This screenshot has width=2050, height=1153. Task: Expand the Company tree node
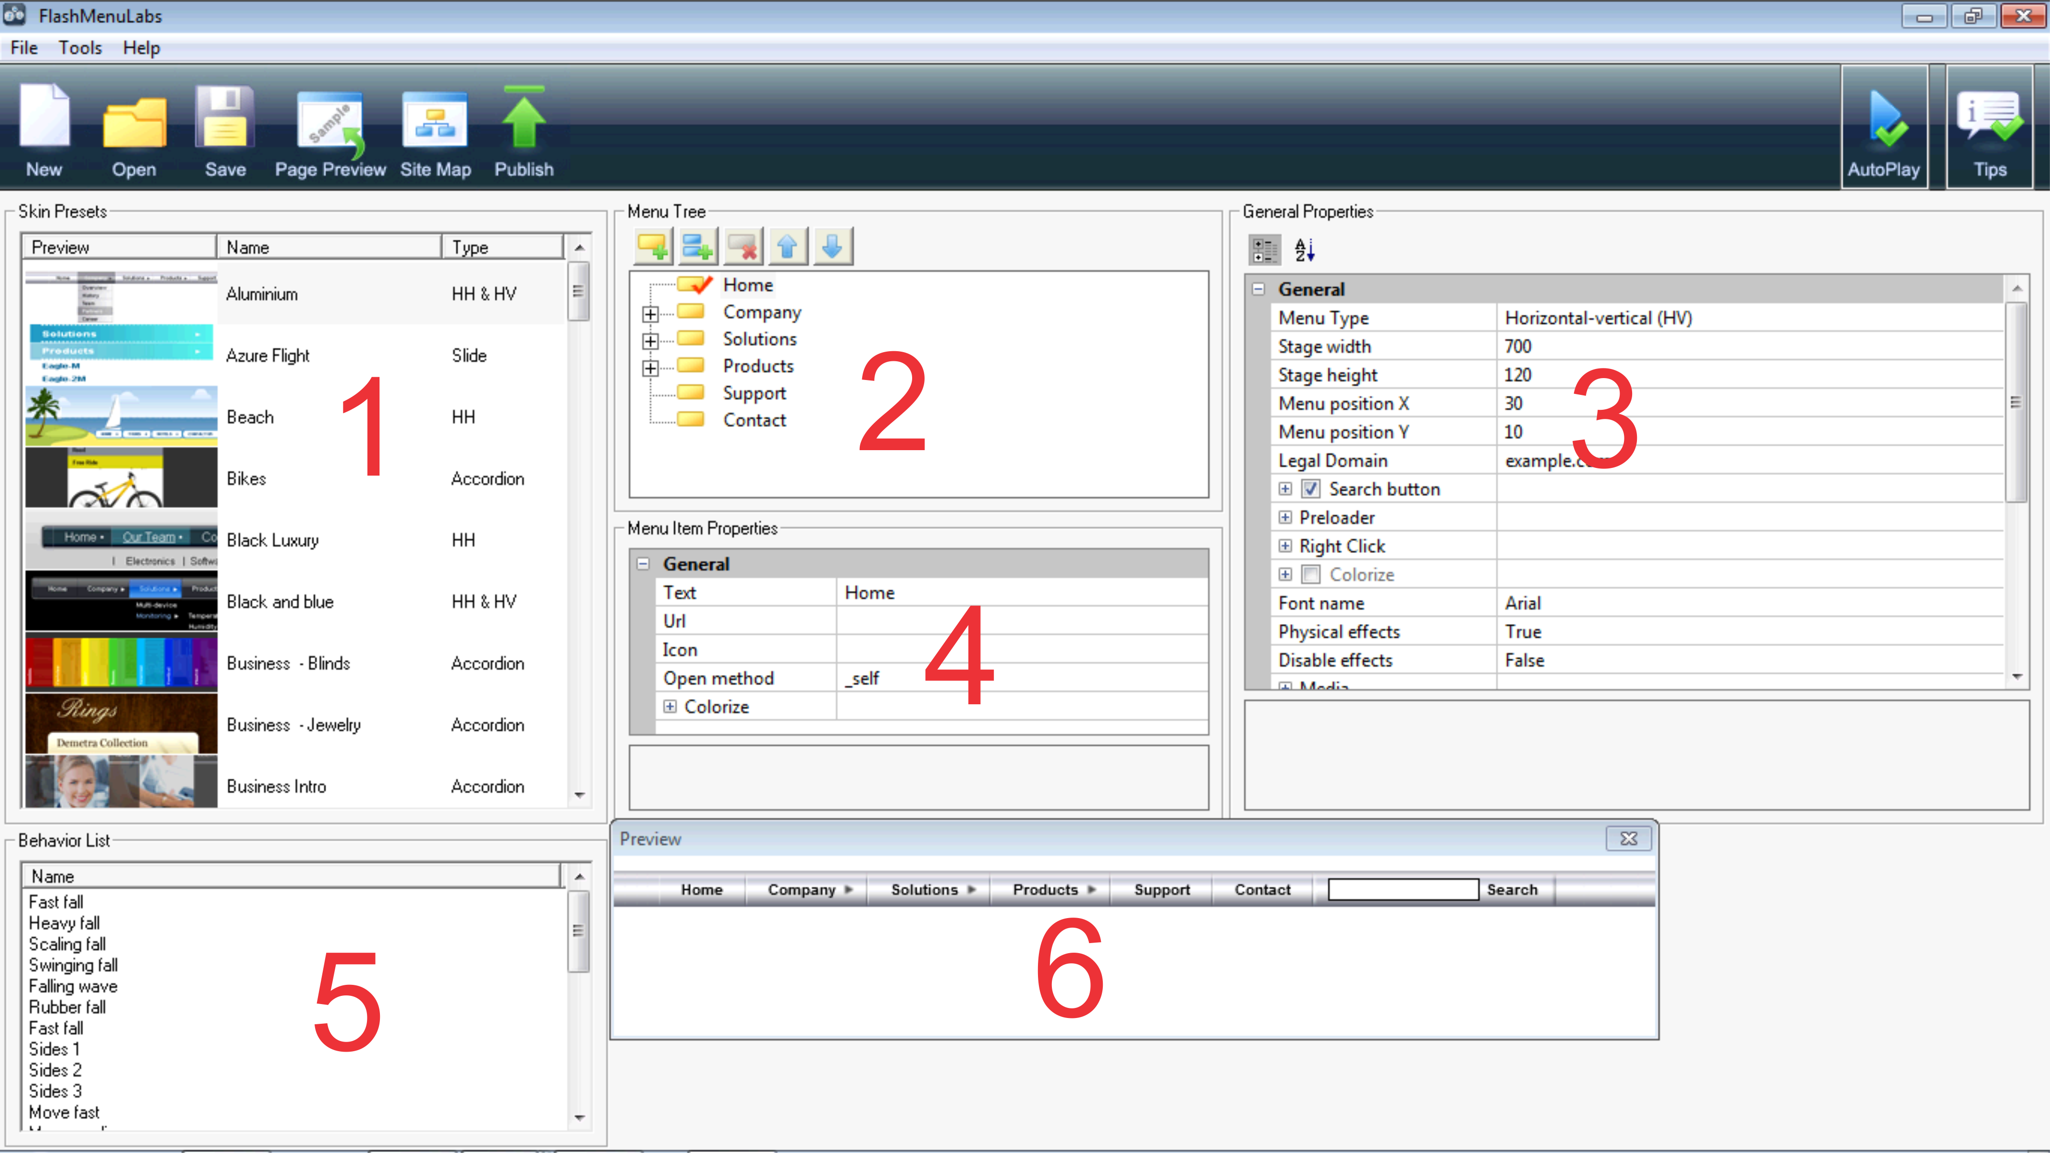tap(650, 314)
